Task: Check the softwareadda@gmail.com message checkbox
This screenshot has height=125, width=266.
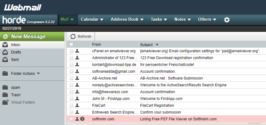Action: click(71, 71)
